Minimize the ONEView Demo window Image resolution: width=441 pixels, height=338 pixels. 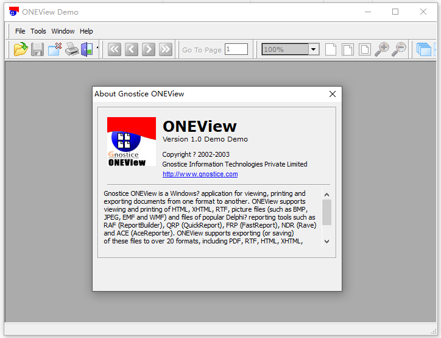(368, 12)
